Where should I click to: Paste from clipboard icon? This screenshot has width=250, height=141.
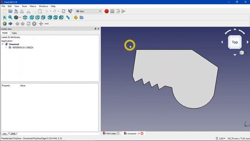click(40, 11)
